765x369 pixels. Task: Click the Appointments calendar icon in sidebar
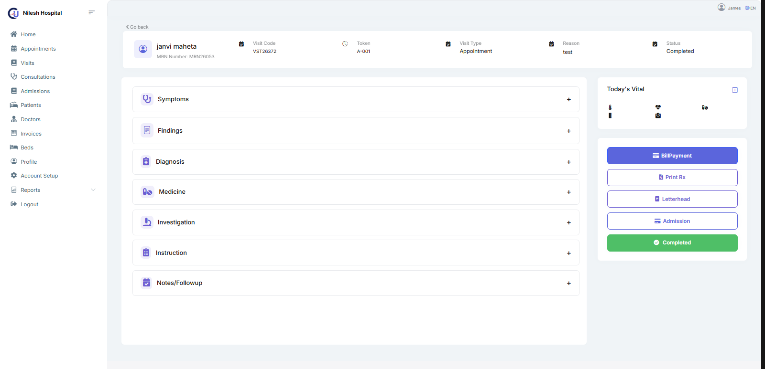[x=14, y=49]
